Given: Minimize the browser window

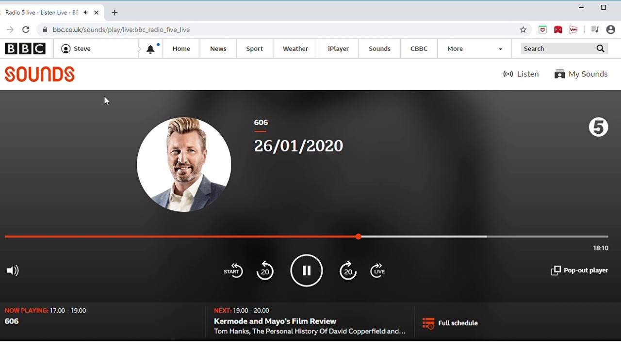Looking at the screenshot, I should pyautogui.click(x=581, y=8).
